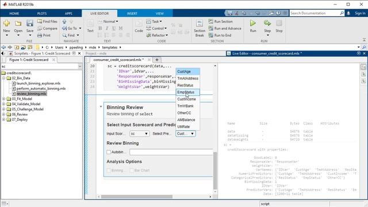Screen dimensions: 368x207
Task: Click the Autobin text input field
Action: pyautogui.click(x=171, y=152)
